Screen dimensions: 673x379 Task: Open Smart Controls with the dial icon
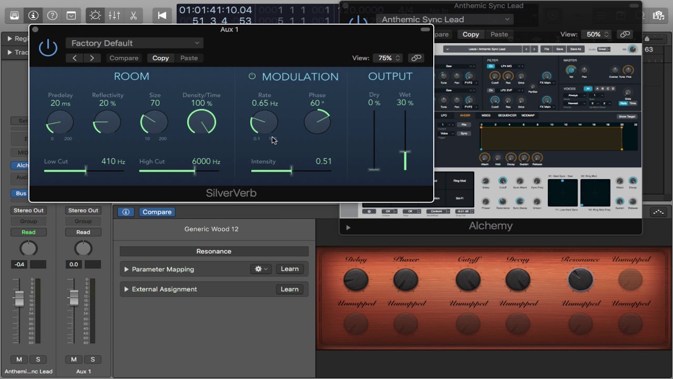point(95,15)
